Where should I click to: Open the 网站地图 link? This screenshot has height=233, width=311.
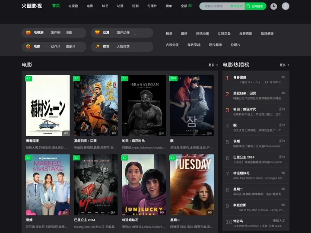[203, 34]
